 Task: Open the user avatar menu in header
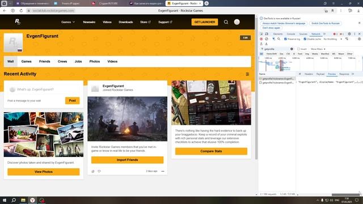pyautogui.click(x=237, y=22)
